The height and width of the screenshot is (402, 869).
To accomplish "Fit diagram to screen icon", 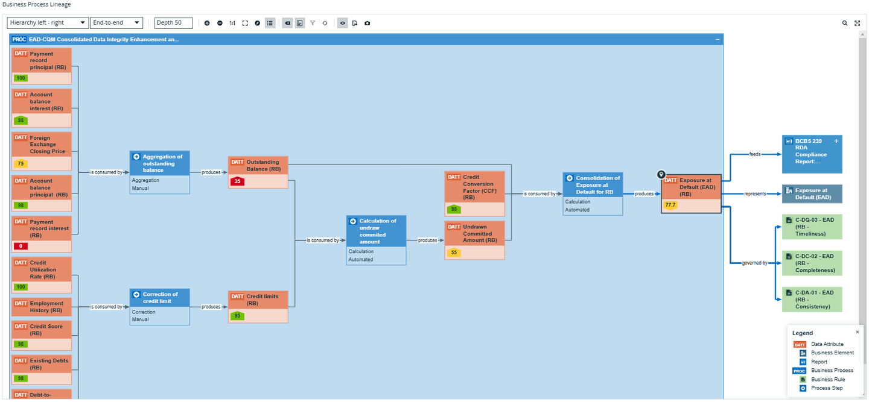I will coord(245,23).
